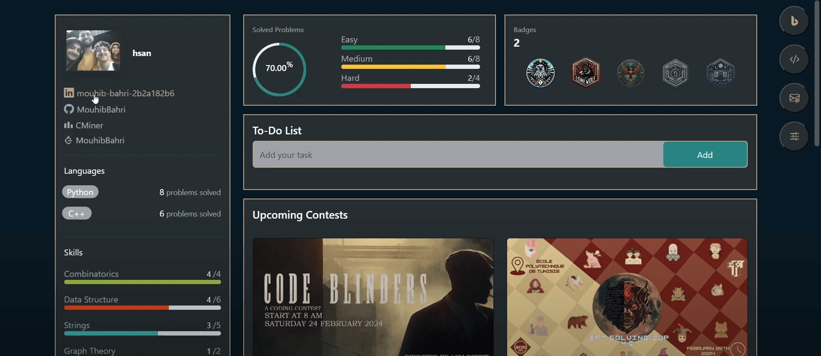Select the last dimmed hexagon badge
Screen dimensions: 821x356
coord(720,73)
